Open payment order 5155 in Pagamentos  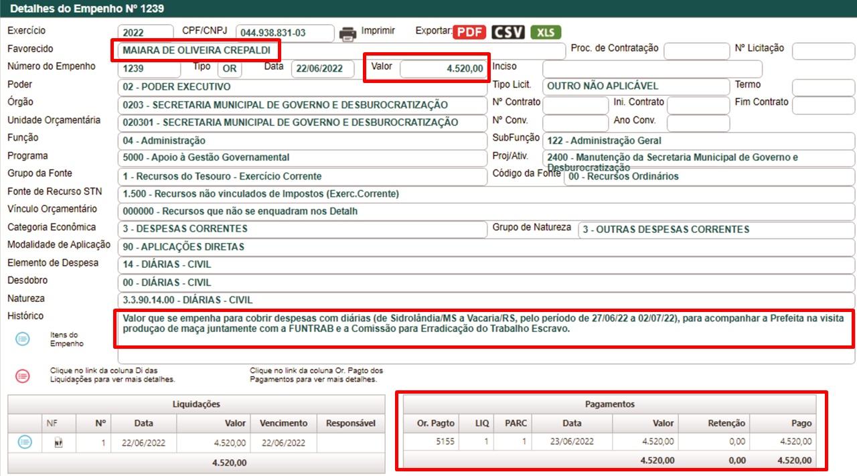pos(444,441)
